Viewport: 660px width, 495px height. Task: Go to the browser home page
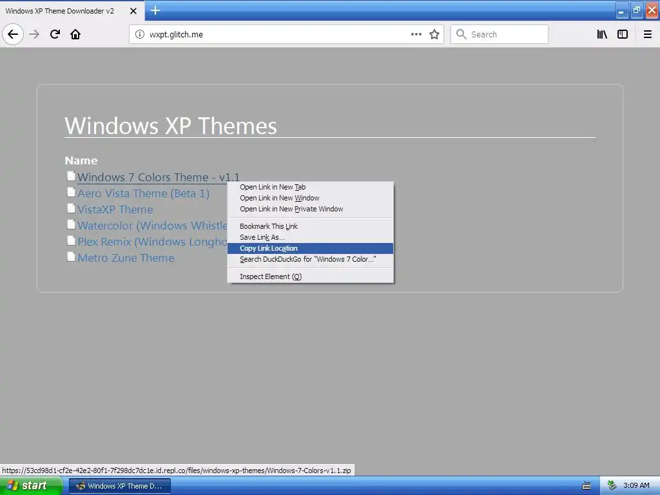(75, 34)
